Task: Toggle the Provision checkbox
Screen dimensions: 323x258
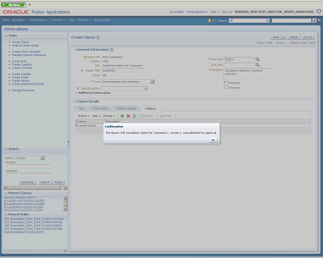Action: (x=226, y=87)
